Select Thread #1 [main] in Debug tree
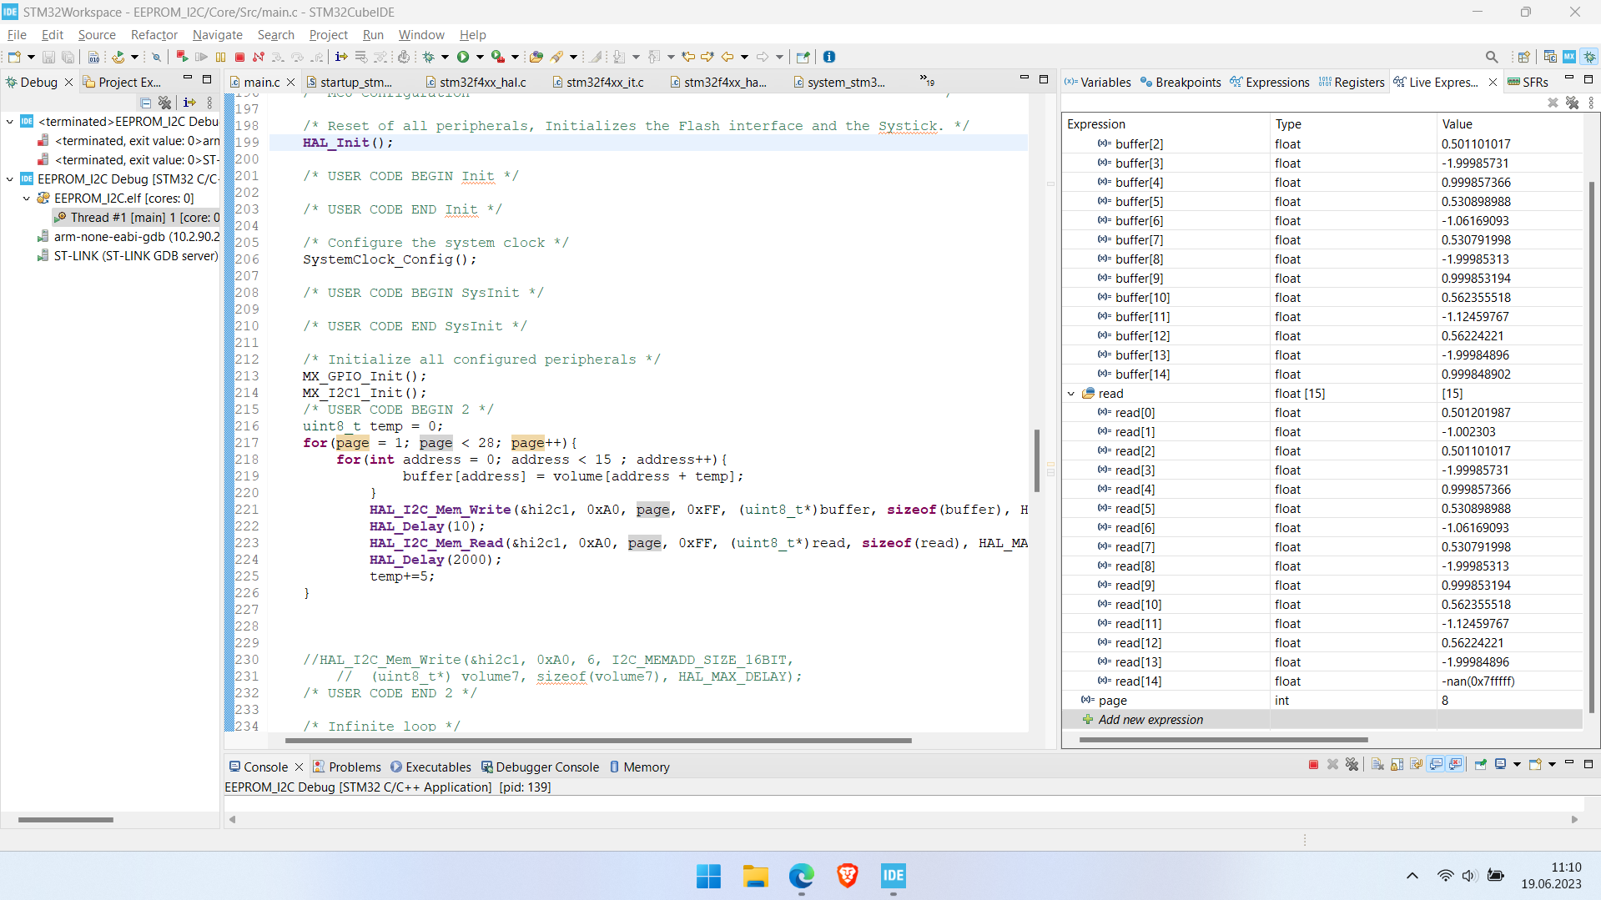 click(136, 218)
